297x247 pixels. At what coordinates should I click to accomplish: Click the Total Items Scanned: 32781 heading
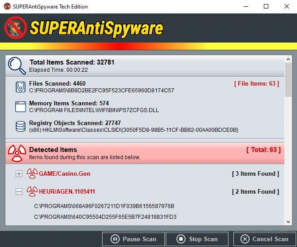72,62
